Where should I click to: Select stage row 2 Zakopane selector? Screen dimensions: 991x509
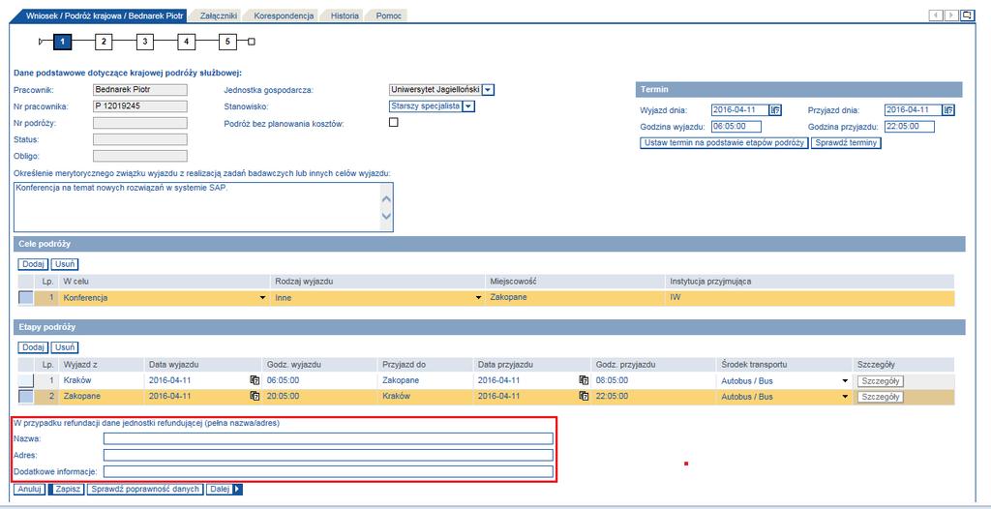pos(25,397)
